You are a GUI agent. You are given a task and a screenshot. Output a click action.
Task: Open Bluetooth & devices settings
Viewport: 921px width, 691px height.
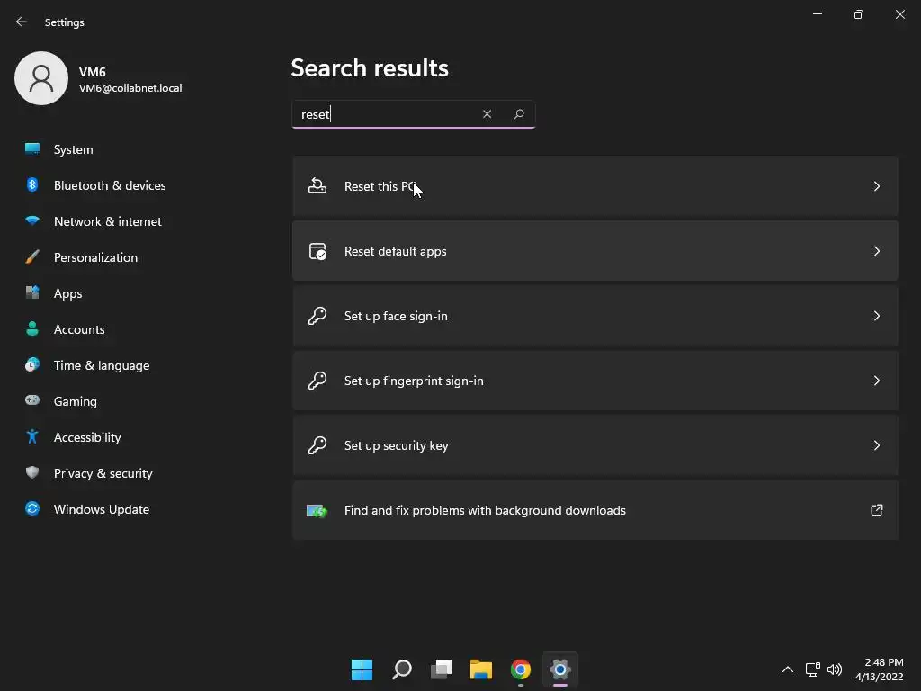click(x=109, y=185)
